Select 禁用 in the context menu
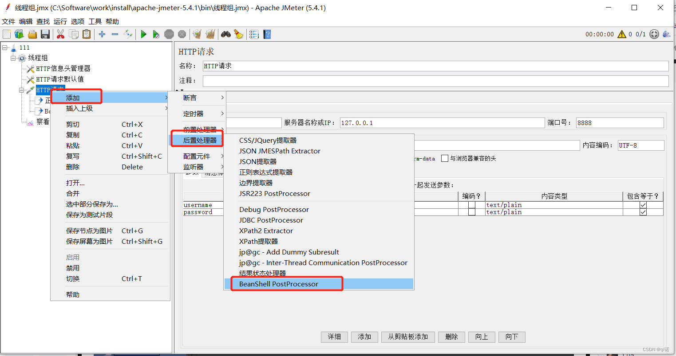Screen dimensions: 676x356 click(x=110, y=268)
